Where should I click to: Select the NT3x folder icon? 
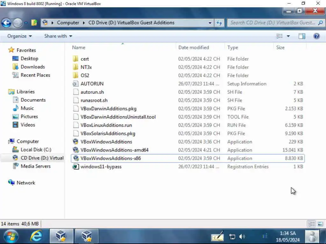pos(76,67)
